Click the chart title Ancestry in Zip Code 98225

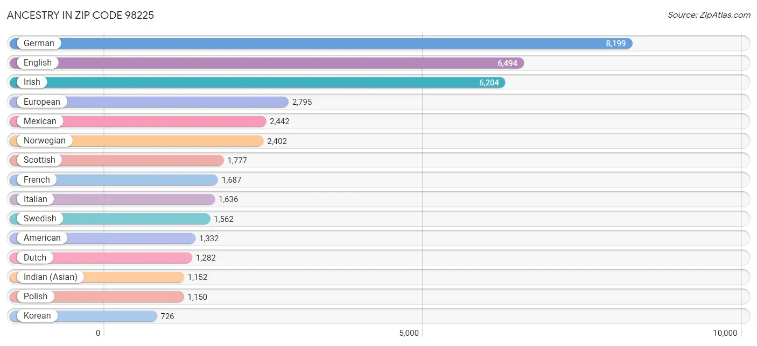(x=80, y=15)
